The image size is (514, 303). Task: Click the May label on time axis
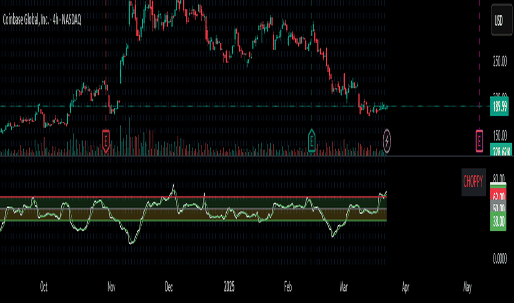point(468,287)
